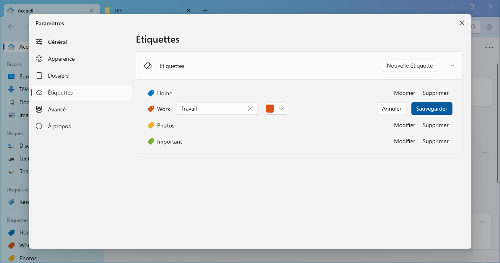Screen dimensions: 500x263
Task: Open the settings gear icon in toolbar
Action: (x=489, y=27)
